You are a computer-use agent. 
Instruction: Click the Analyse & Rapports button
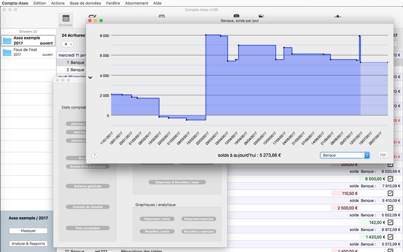pos(28,243)
